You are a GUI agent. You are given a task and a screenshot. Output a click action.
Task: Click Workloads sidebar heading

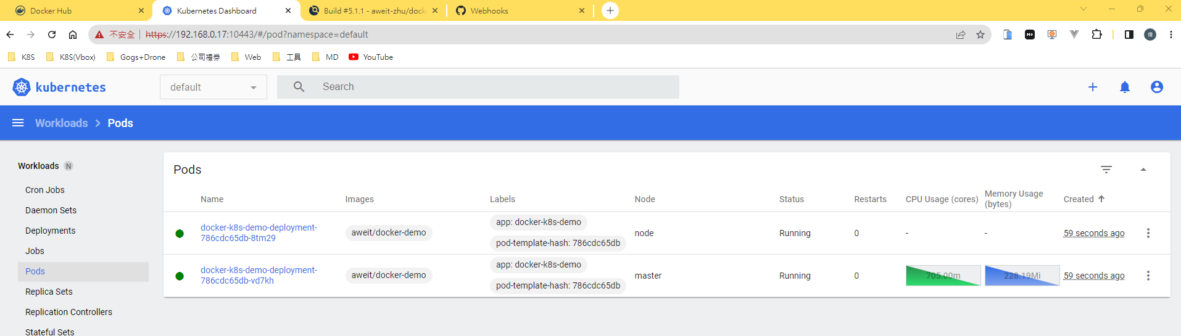tap(38, 166)
